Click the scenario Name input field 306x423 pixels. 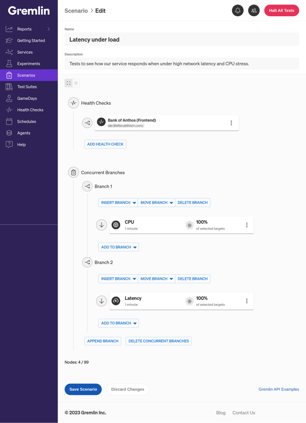[x=182, y=40]
